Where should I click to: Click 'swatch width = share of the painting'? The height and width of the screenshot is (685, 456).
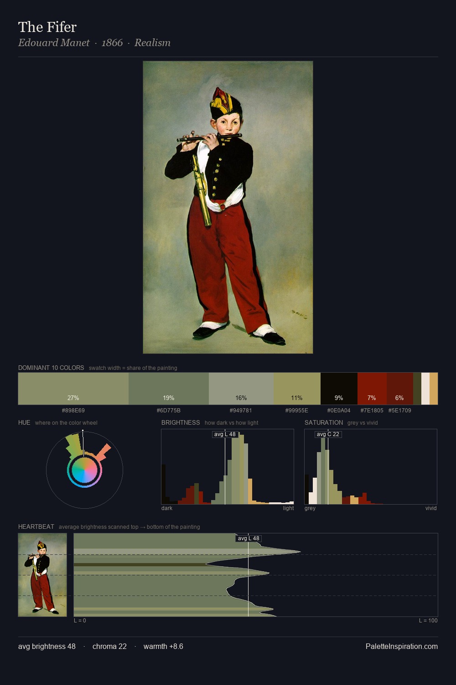pyautogui.click(x=133, y=368)
